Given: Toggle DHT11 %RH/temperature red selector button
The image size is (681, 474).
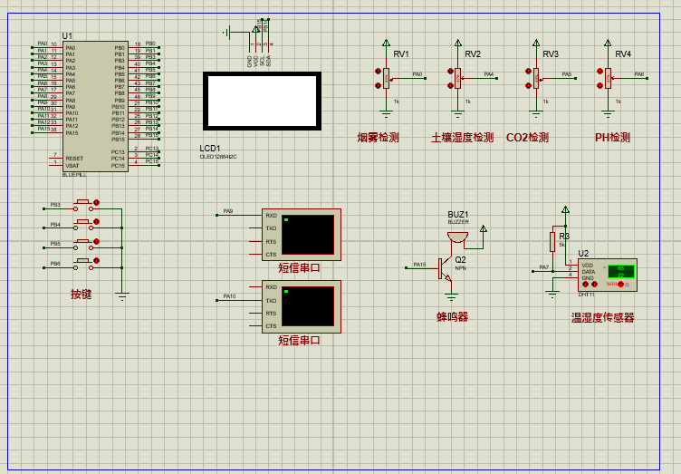Looking at the screenshot, I should coord(621,285).
